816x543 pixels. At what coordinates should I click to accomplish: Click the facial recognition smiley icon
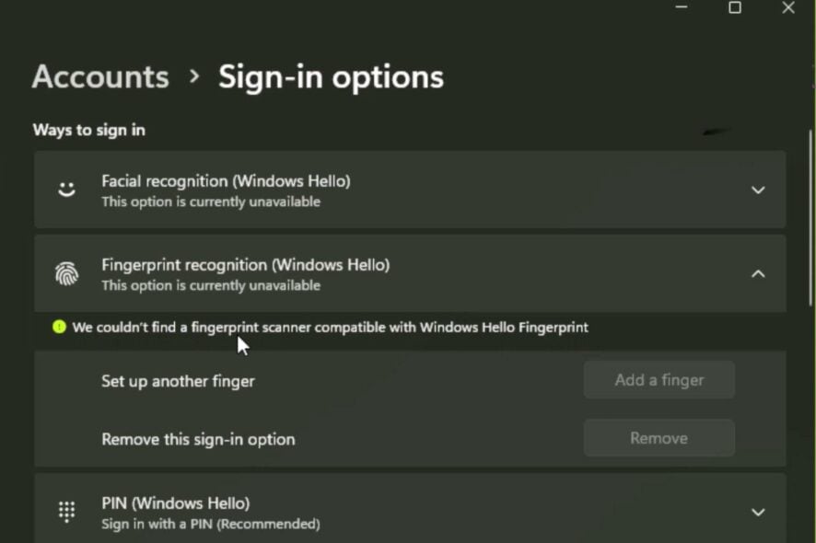point(65,190)
